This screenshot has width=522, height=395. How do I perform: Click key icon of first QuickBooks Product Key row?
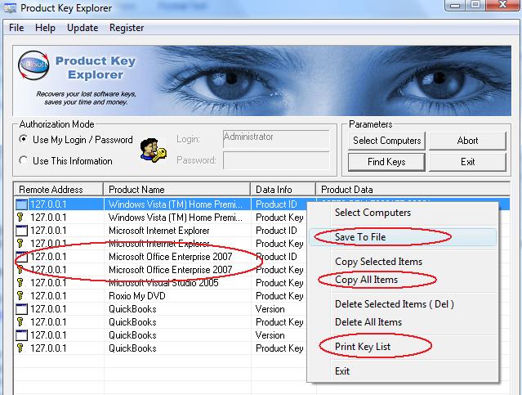pyautogui.click(x=20, y=321)
